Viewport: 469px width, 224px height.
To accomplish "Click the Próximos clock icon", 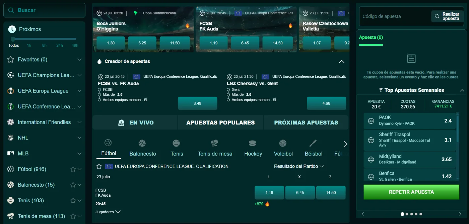I will (x=12, y=29).
